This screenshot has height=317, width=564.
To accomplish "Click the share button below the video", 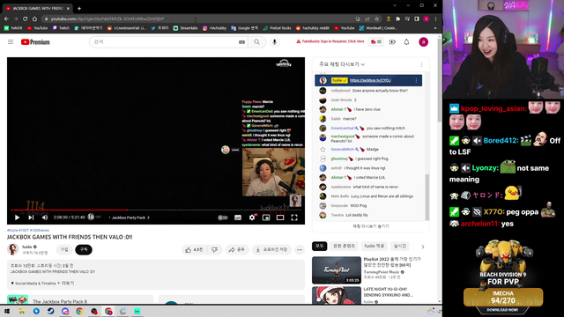I will [x=237, y=249].
